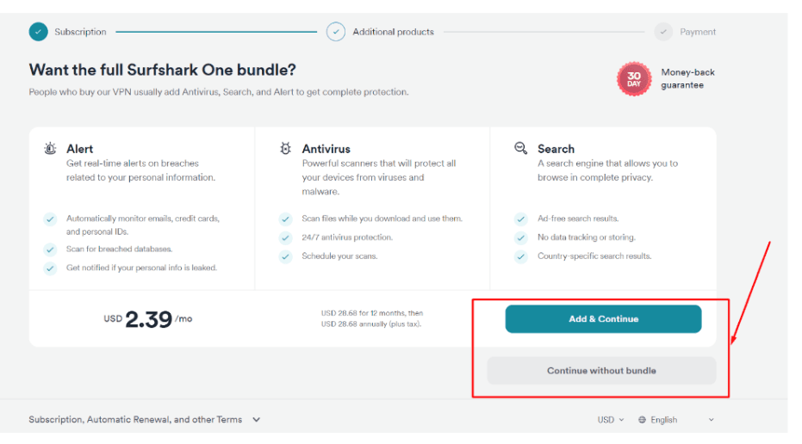Expand Subscription, Automatic Renewal and other Terms
The image size is (802, 444).
[x=145, y=419]
